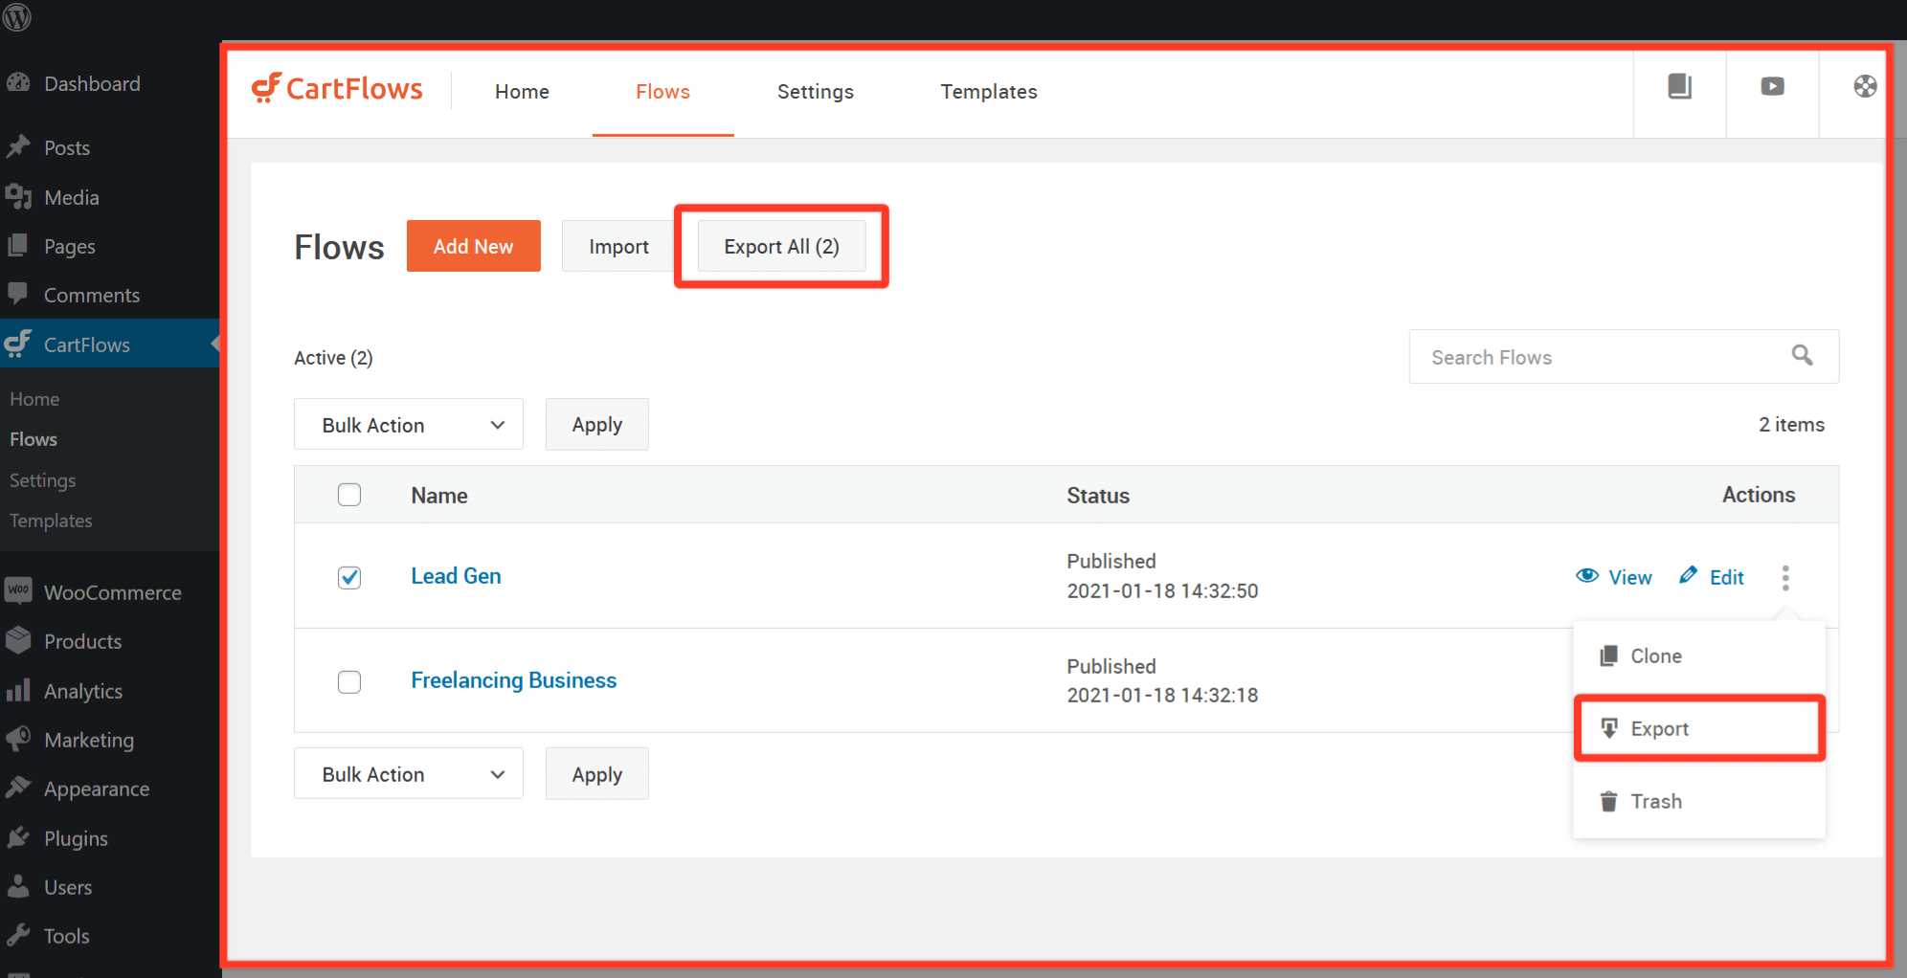The image size is (1907, 978).
Task: Click the Export All (2) button
Action: tap(780, 246)
